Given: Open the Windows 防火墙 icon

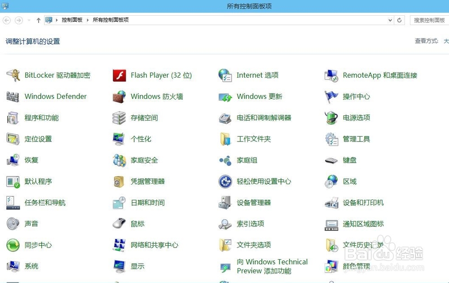Looking at the screenshot, I should coord(119,97).
